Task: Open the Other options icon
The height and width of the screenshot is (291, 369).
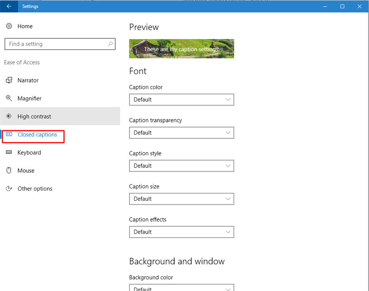Action: click(9, 188)
